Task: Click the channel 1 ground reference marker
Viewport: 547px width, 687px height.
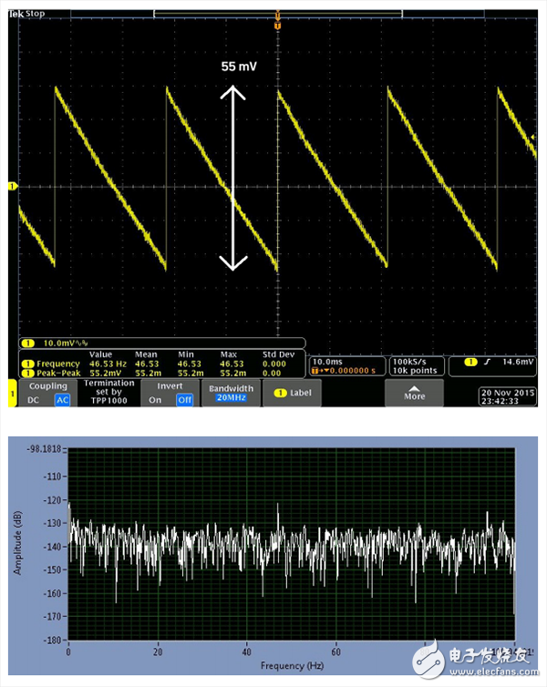Action: coord(13,186)
